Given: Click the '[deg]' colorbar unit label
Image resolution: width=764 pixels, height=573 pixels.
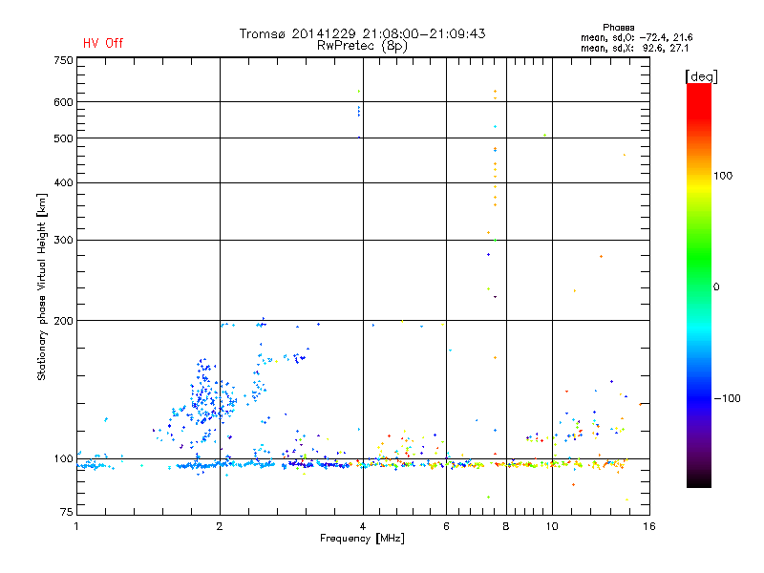Looking at the screenshot, I should point(701,76).
